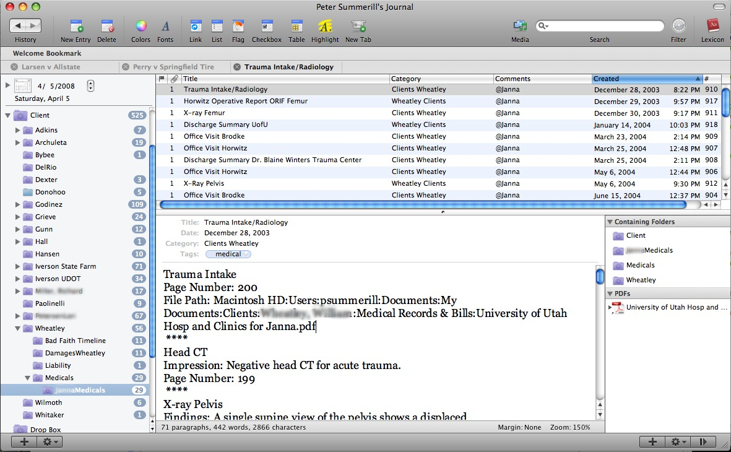Click the entry list horizontal scrollbar

coord(422,205)
